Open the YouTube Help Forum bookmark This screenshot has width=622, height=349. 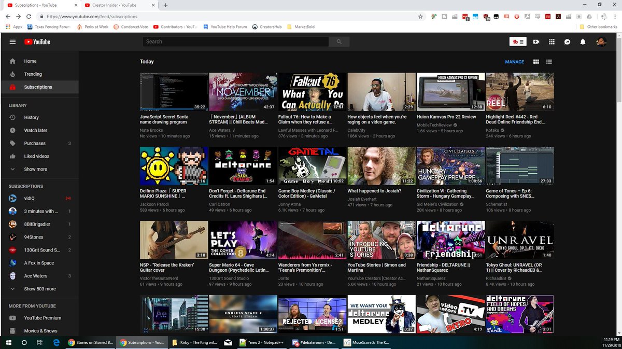(225, 26)
